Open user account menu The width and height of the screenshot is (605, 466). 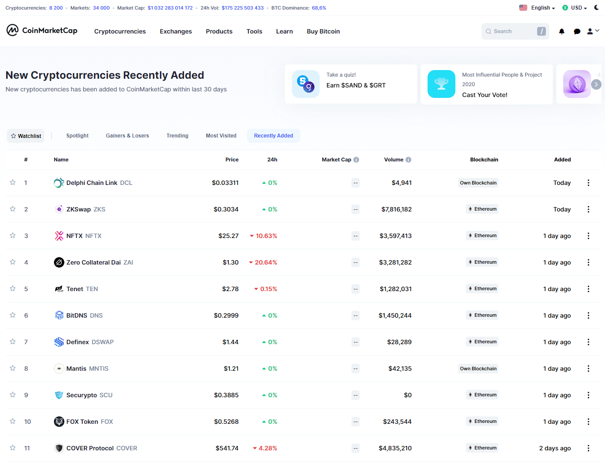click(593, 31)
